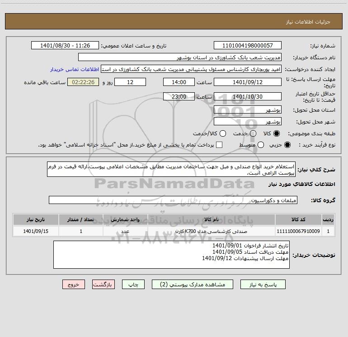Click the response deadline date 1401/09/12 field
This screenshot has height=337, width=348.
[248, 82]
